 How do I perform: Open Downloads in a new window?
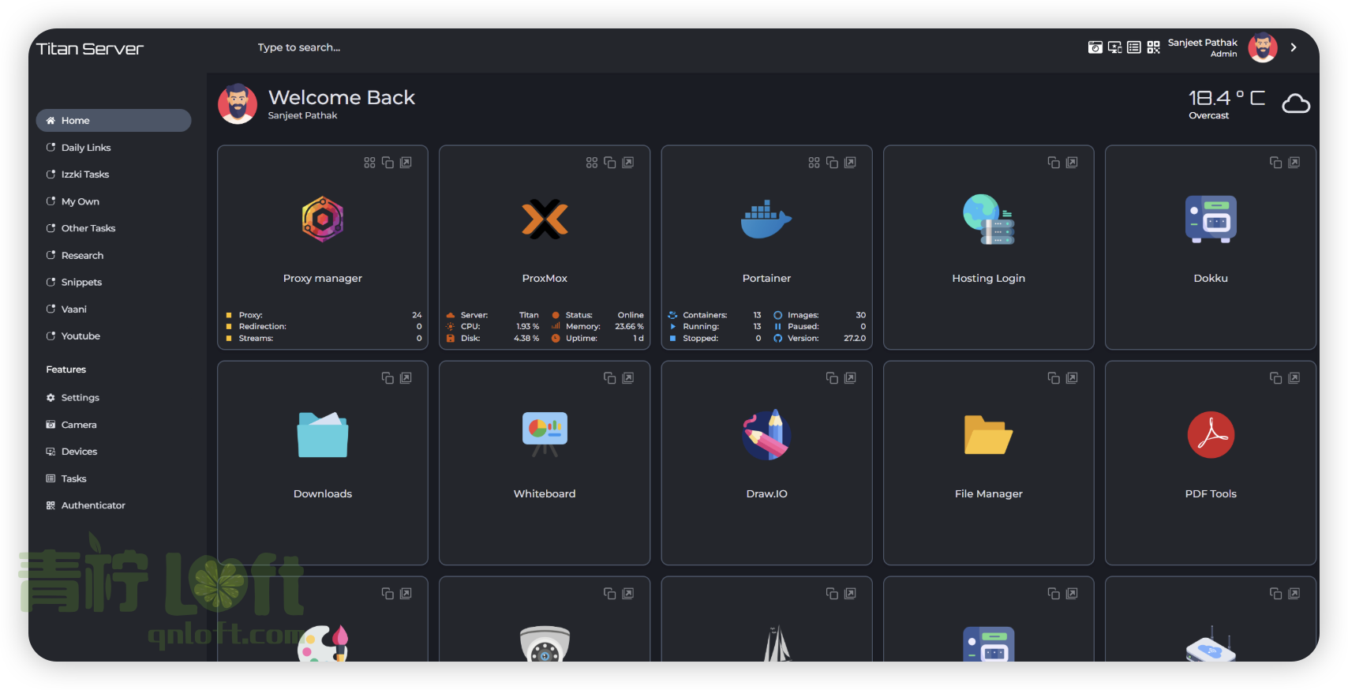tap(406, 378)
